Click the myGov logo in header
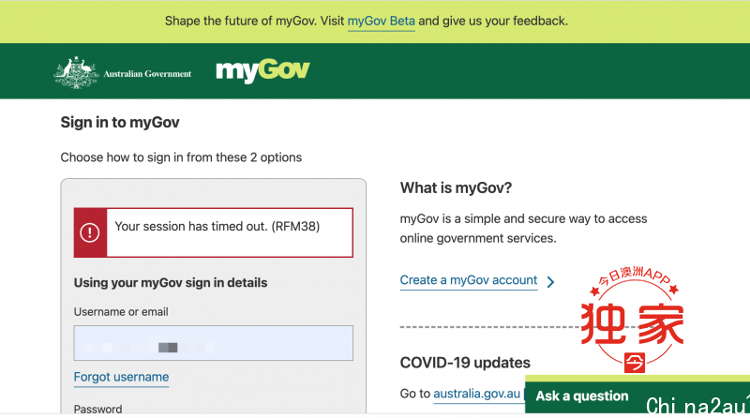750x418 pixels. tap(262, 71)
